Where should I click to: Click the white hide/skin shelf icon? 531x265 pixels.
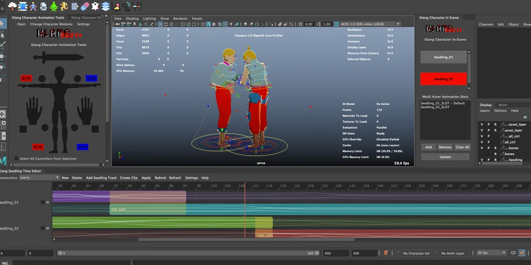(95, 6)
